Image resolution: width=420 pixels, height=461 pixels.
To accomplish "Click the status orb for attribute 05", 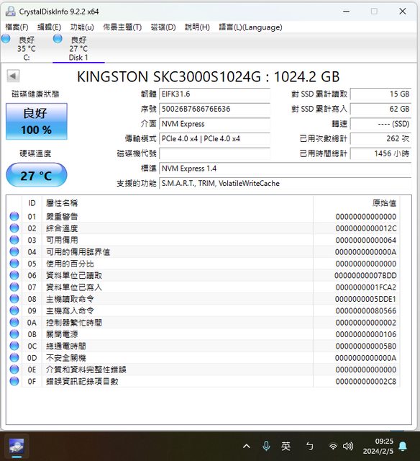I will pos(14,264).
